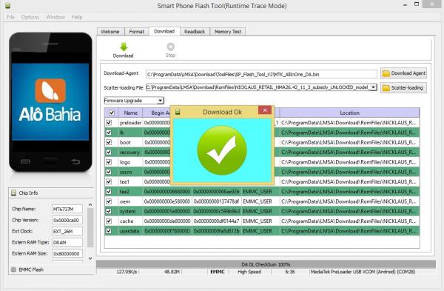Click the Download Ok dialog title icon

point(178,112)
